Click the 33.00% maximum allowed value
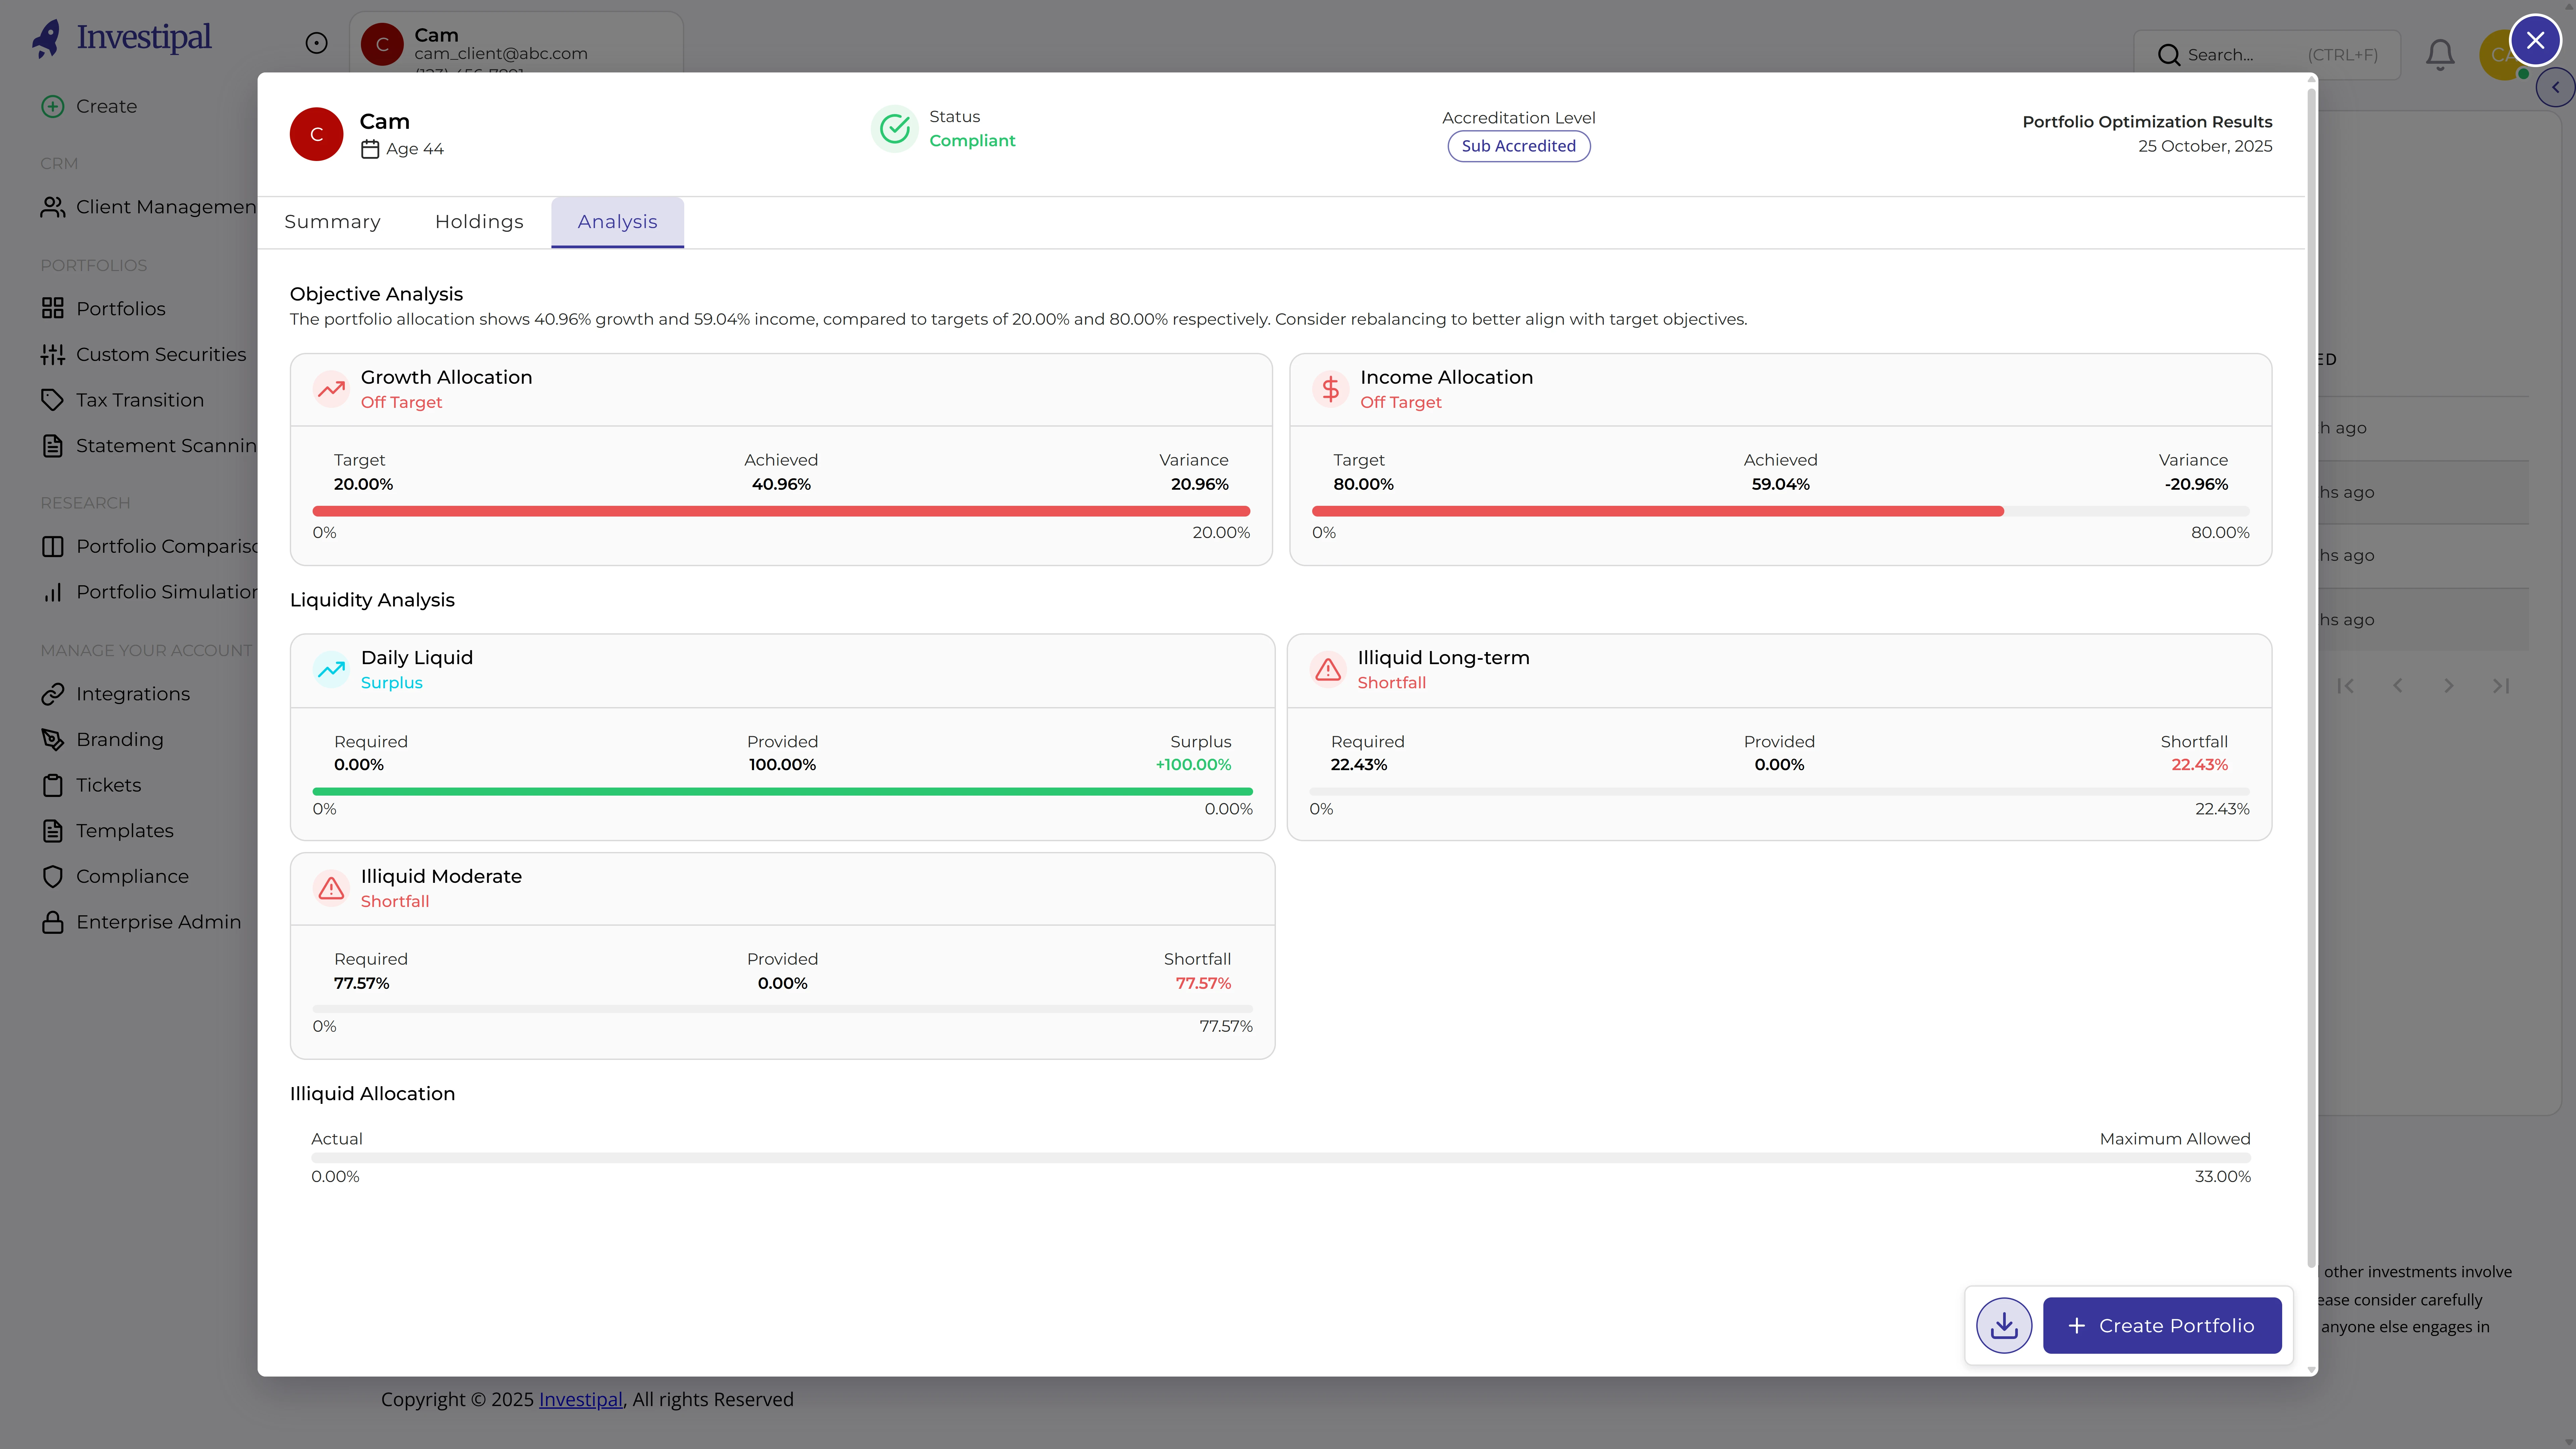The height and width of the screenshot is (1449, 2576). [x=2223, y=1177]
